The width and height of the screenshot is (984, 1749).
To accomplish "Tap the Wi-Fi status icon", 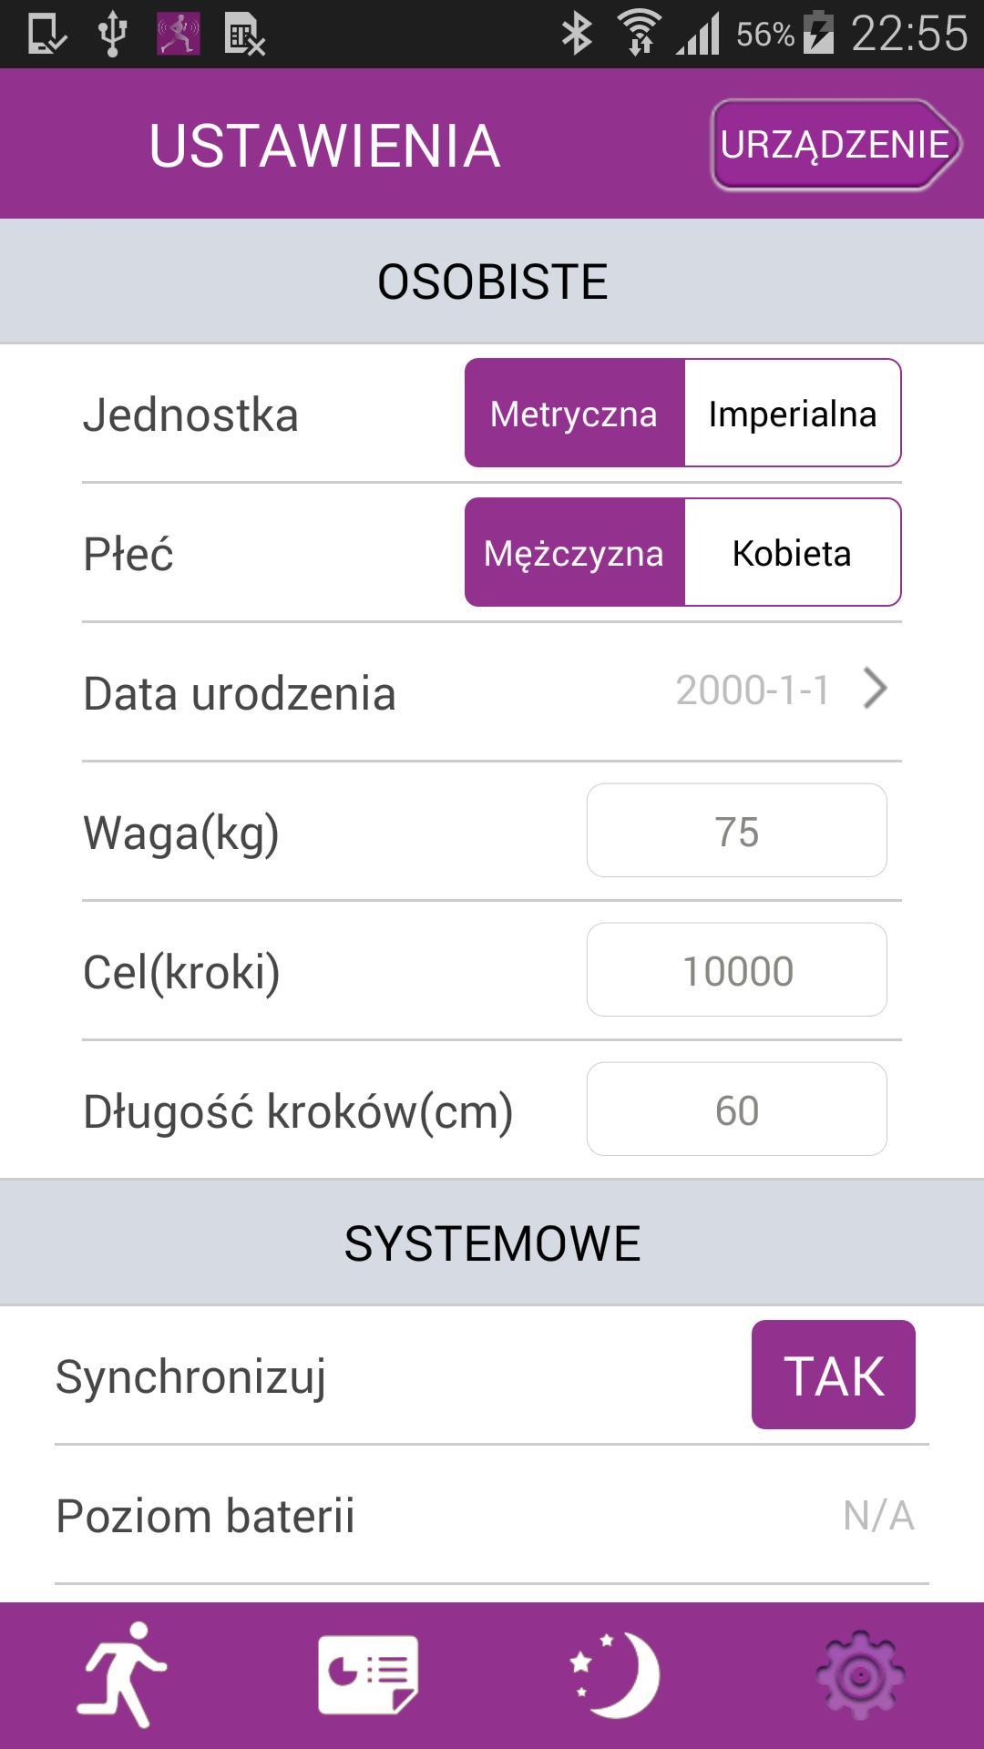I will click(640, 35).
